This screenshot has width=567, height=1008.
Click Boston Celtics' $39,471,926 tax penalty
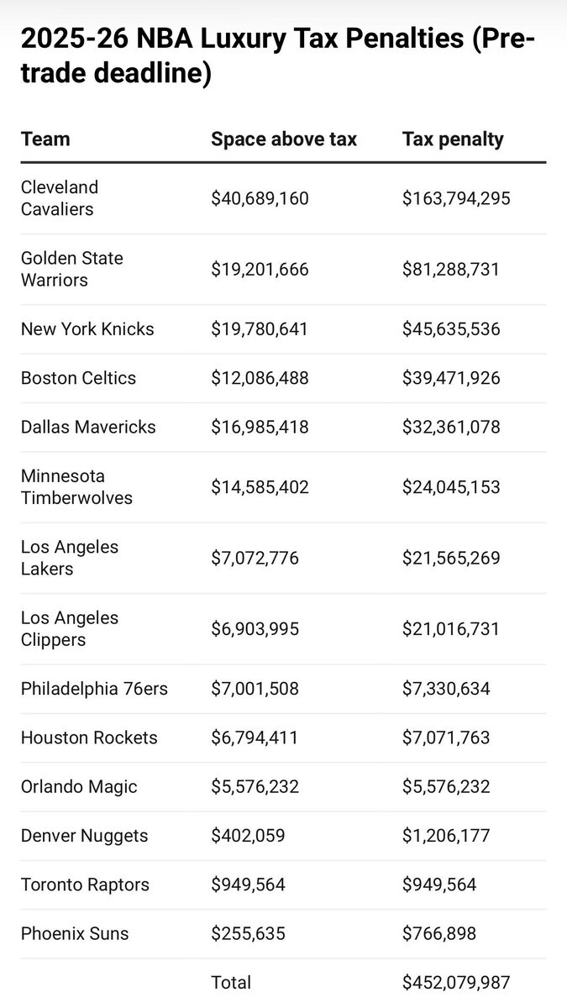(x=451, y=378)
